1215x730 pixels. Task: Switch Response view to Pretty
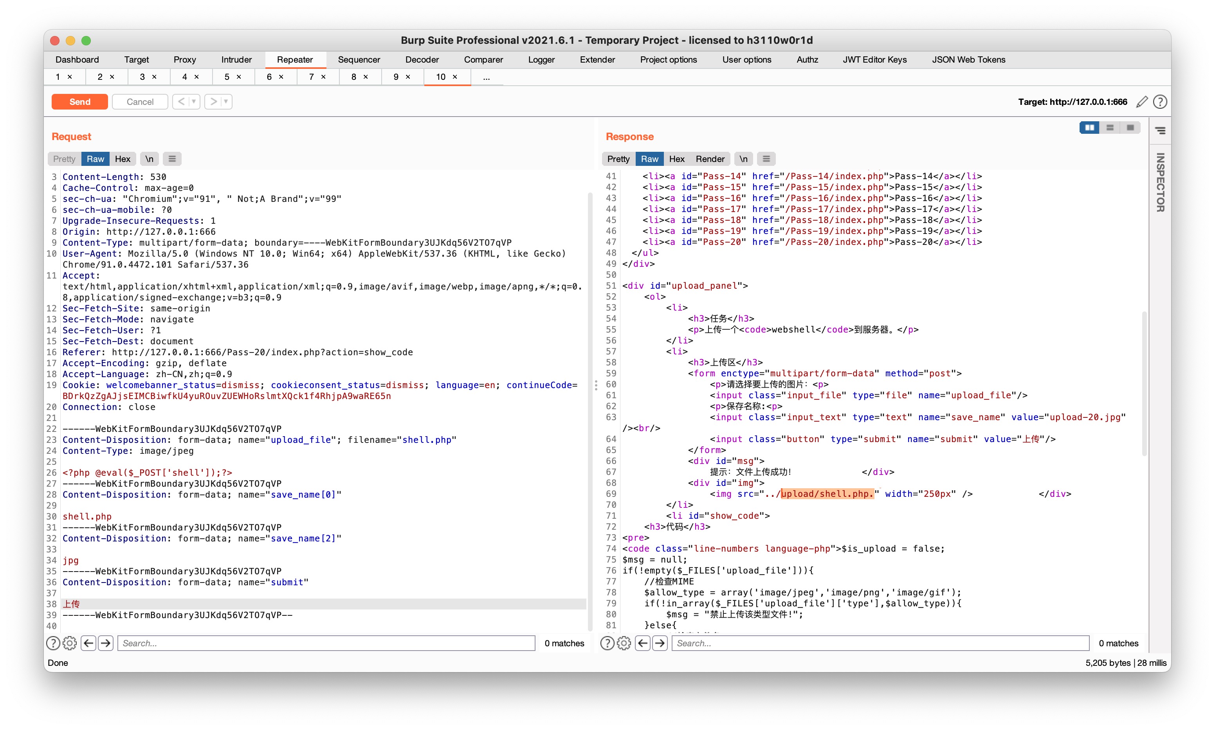click(x=618, y=159)
